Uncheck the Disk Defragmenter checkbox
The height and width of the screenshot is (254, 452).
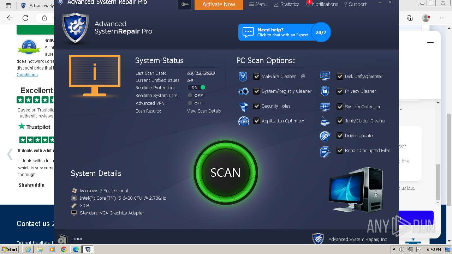coord(340,76)
